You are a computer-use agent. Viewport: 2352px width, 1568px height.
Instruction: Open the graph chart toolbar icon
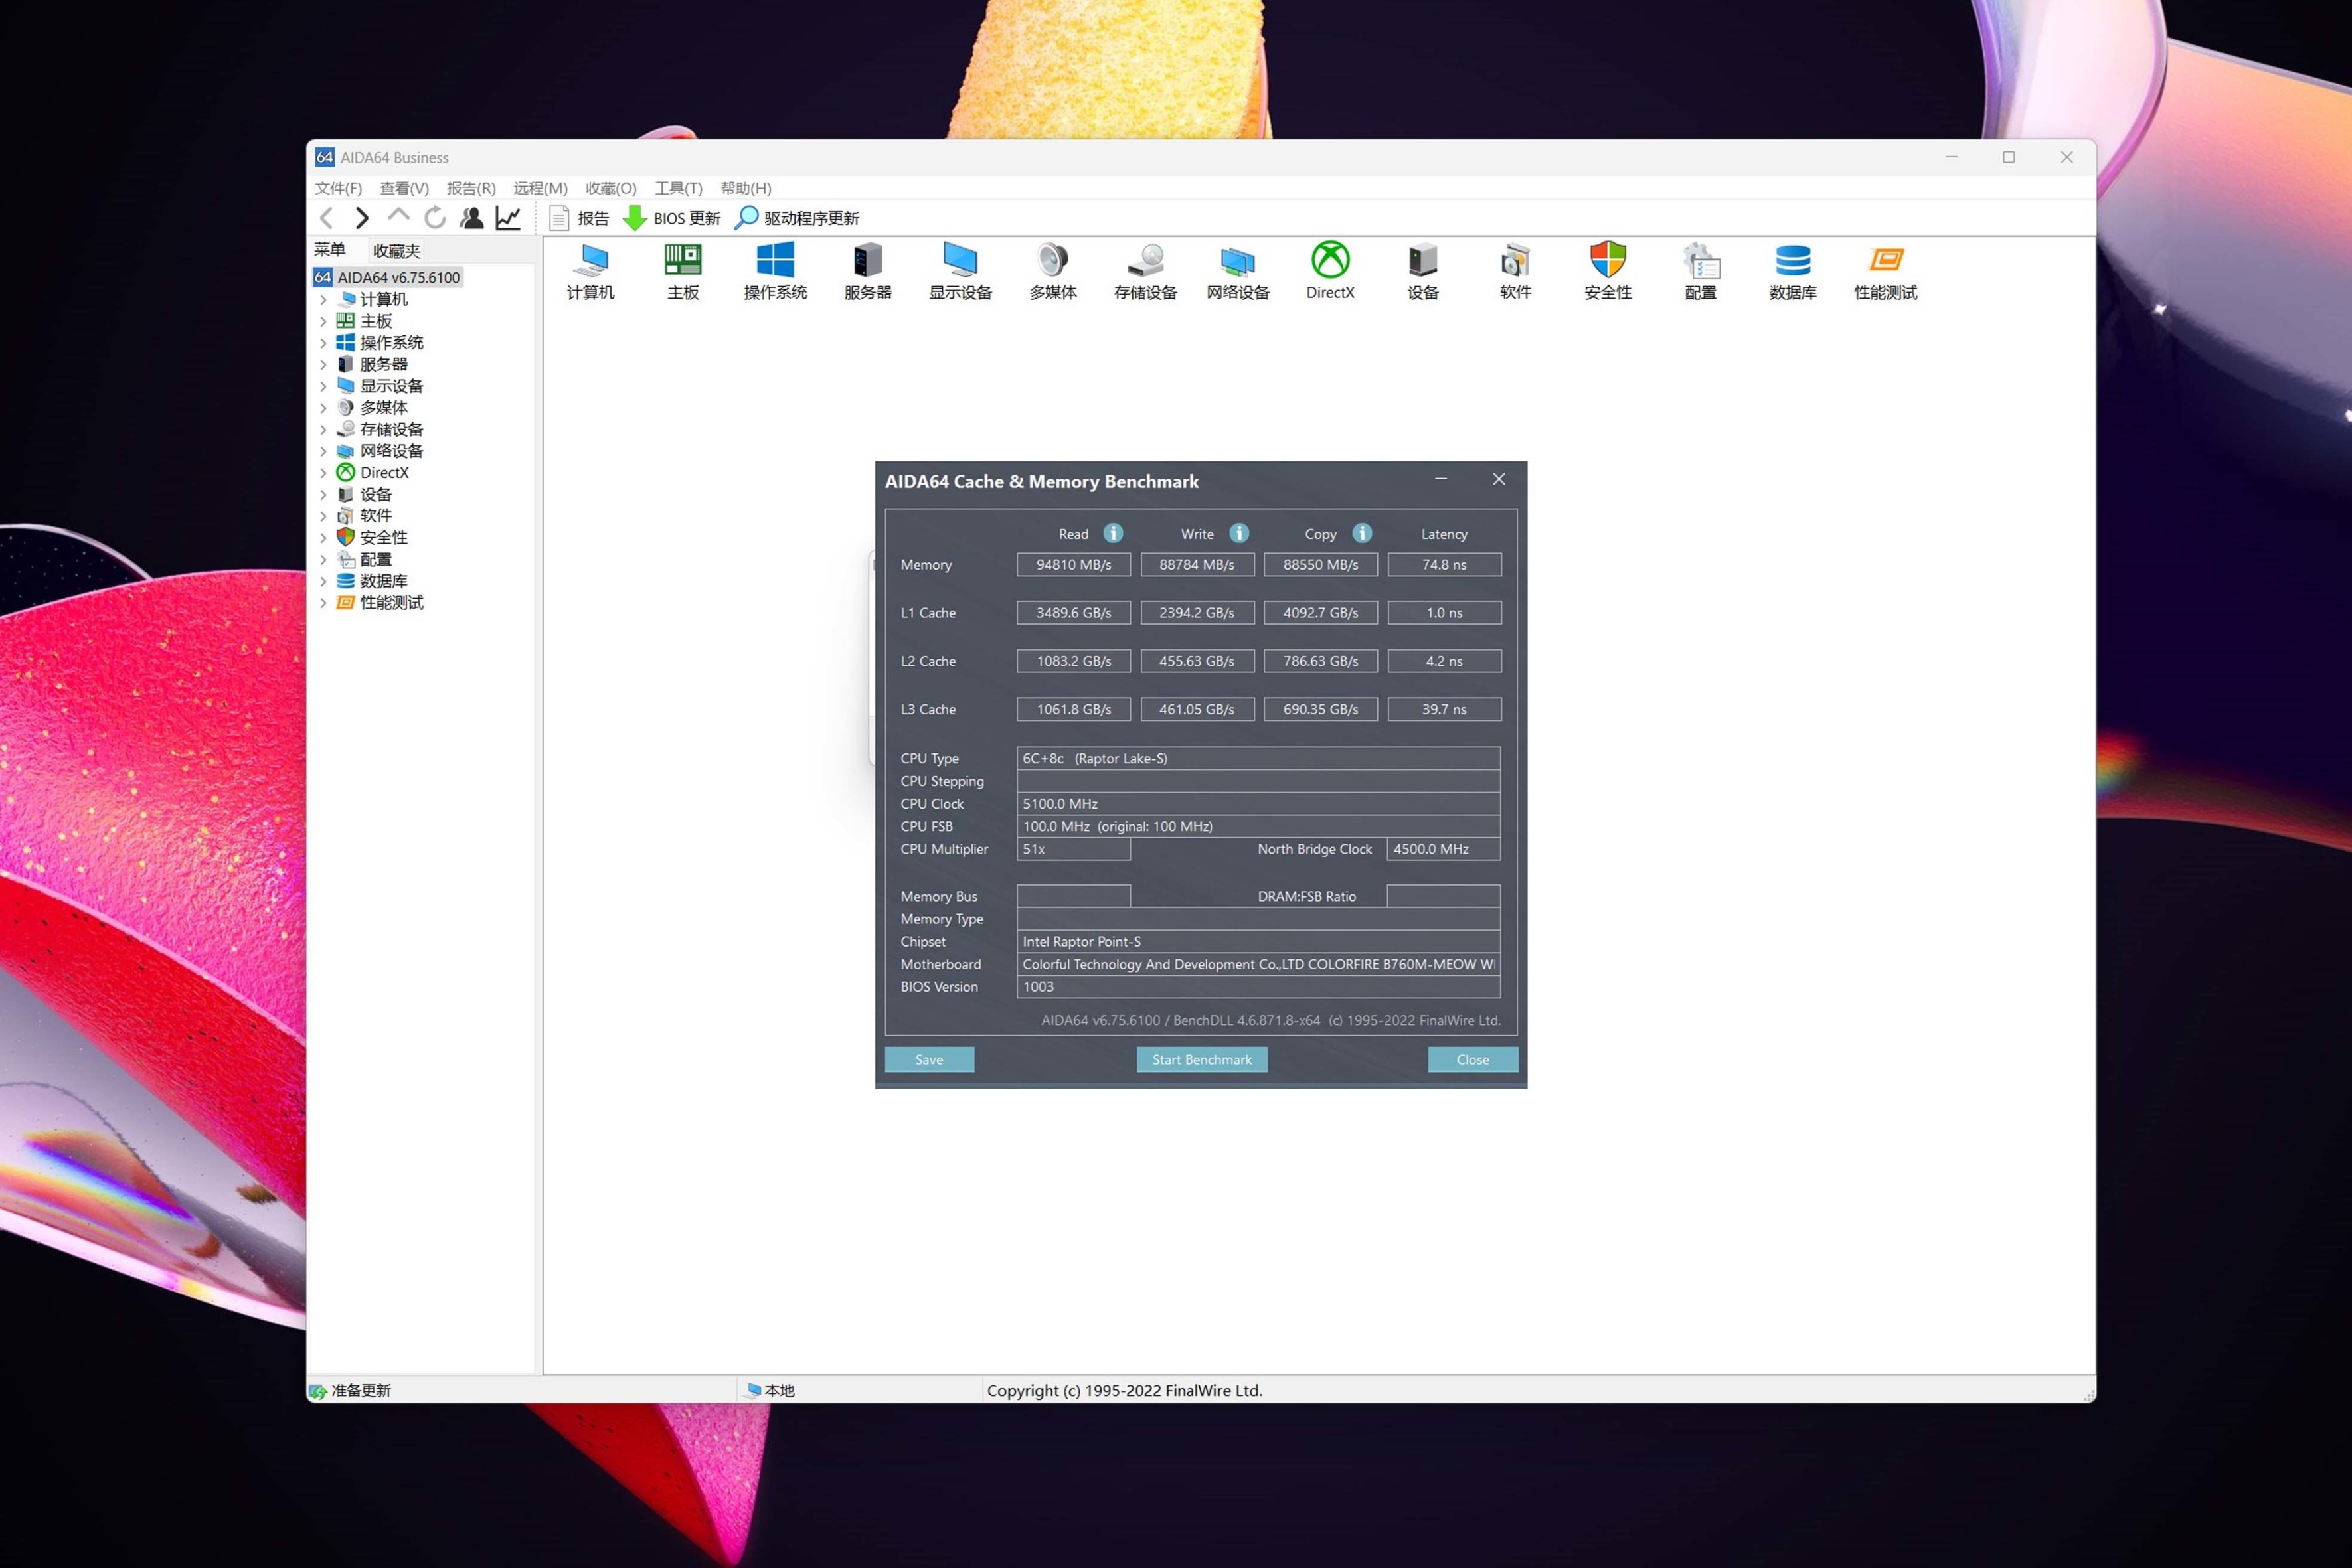pyautogui.click(x=508, y=218)
